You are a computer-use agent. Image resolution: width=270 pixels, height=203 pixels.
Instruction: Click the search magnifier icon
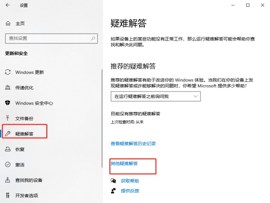coord(93,38)
